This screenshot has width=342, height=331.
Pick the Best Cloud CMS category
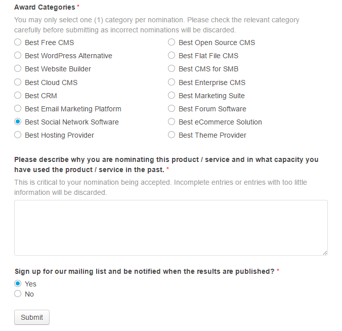point(18,82)
